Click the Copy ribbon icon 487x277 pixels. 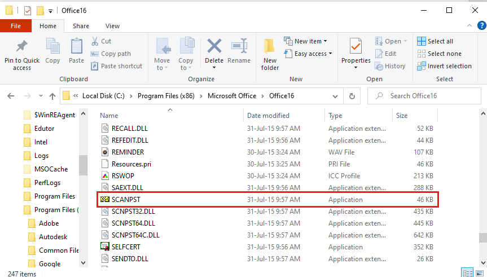click(x=53, y=47)
